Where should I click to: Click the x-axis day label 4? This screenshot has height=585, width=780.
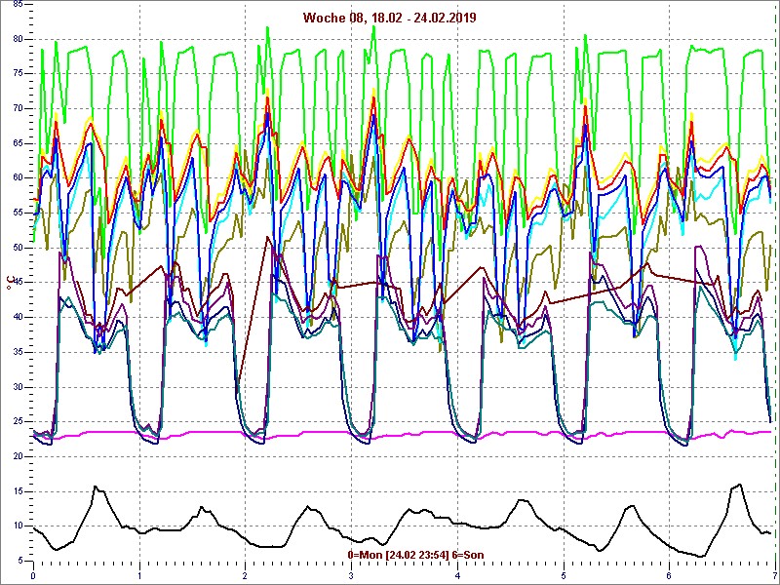457,577
